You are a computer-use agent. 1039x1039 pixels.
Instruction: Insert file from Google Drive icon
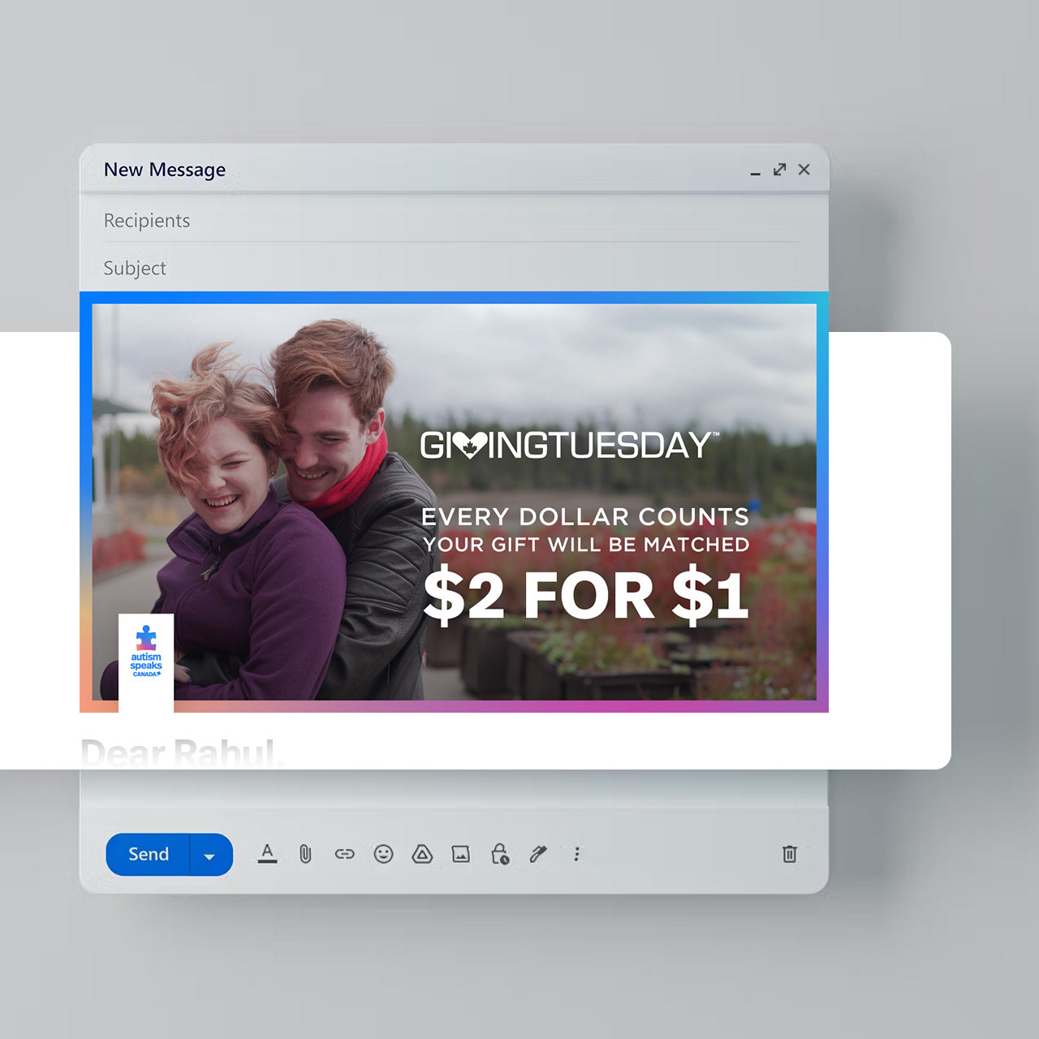(x=422, y=854)
